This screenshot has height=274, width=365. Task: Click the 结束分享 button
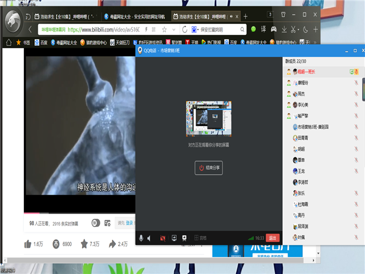click(209, 168)
